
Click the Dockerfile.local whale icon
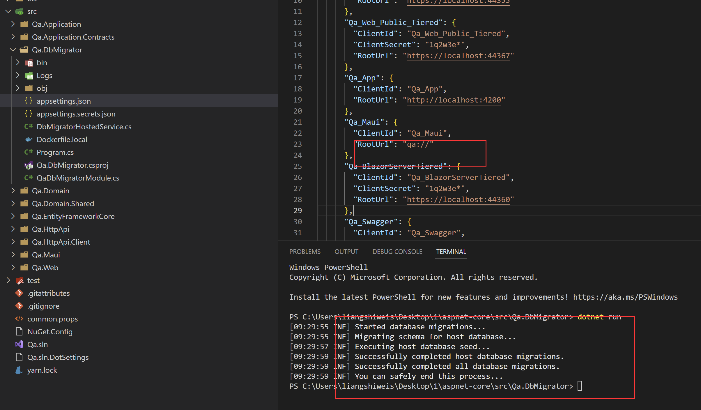[x=29, y=139]
